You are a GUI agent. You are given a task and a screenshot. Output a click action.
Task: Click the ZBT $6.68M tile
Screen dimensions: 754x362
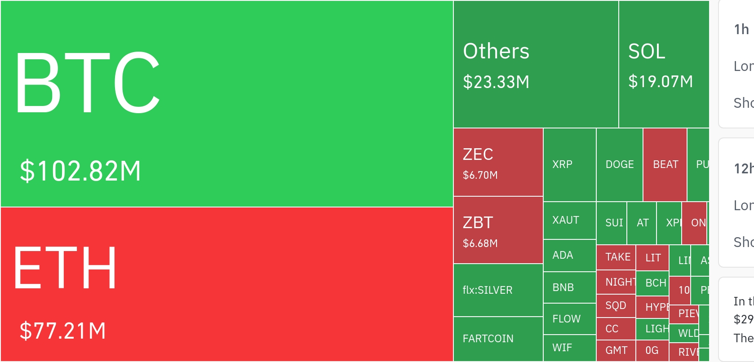(498, 230)
